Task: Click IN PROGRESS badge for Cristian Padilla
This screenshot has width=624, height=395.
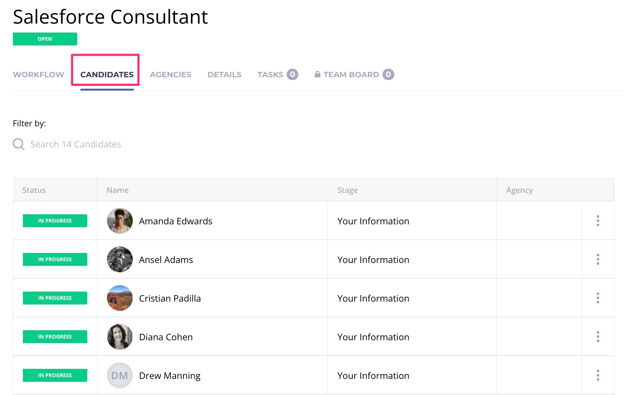Action: [55, 298]
